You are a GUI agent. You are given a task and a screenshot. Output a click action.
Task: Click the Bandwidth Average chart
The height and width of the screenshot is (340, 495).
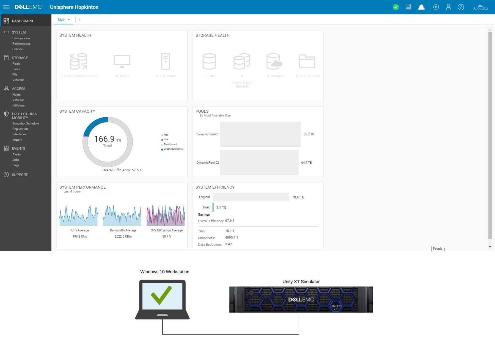(122, 216)
